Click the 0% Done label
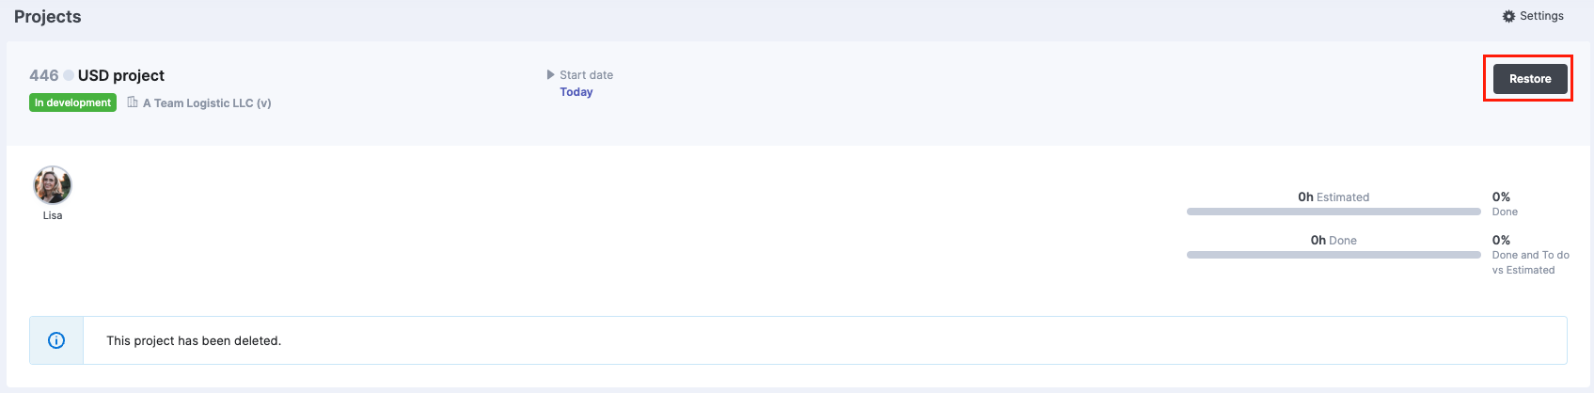The width and height of the screenshot is (1594, 393). point(1505,204)
